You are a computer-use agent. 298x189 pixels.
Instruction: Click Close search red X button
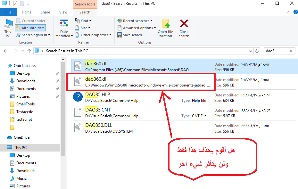point(184,28)
